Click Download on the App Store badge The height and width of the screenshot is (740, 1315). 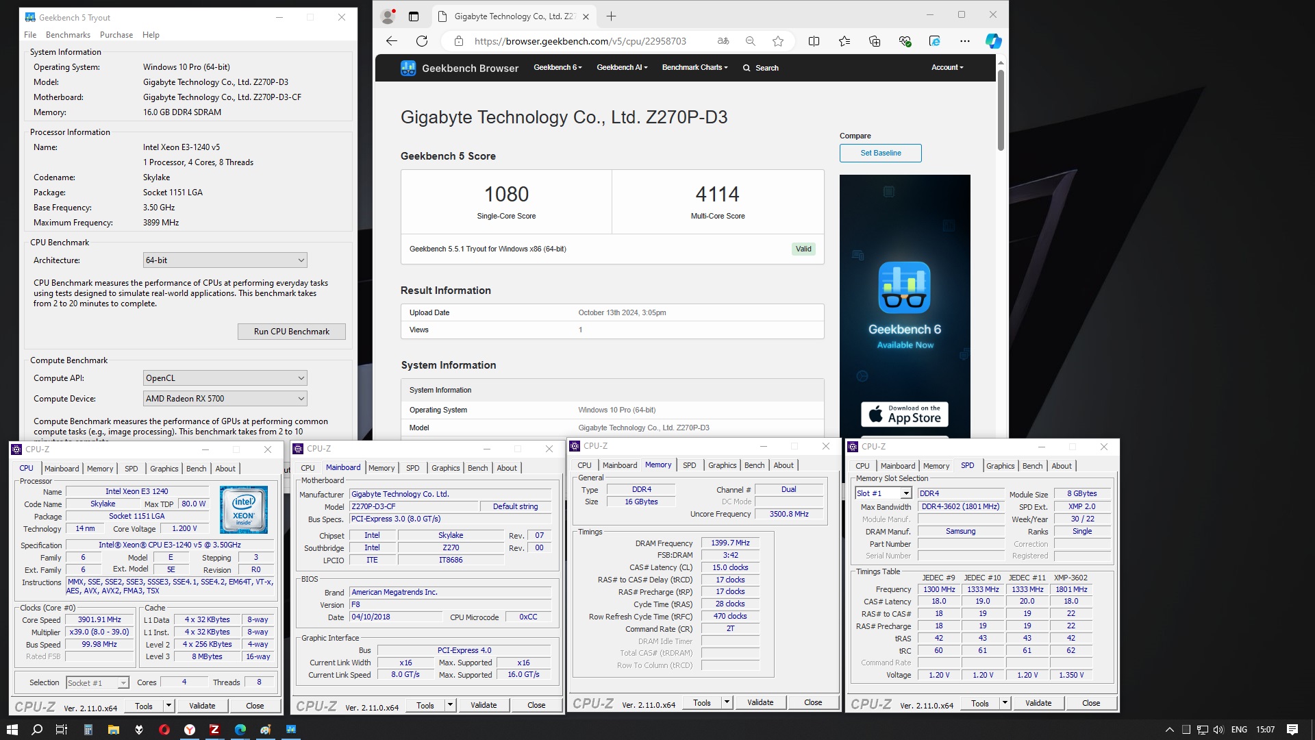[x=905, y=415]
